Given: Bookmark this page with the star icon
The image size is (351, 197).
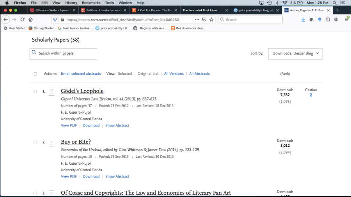Looking at the screenshot, I should tap(211, 19).
